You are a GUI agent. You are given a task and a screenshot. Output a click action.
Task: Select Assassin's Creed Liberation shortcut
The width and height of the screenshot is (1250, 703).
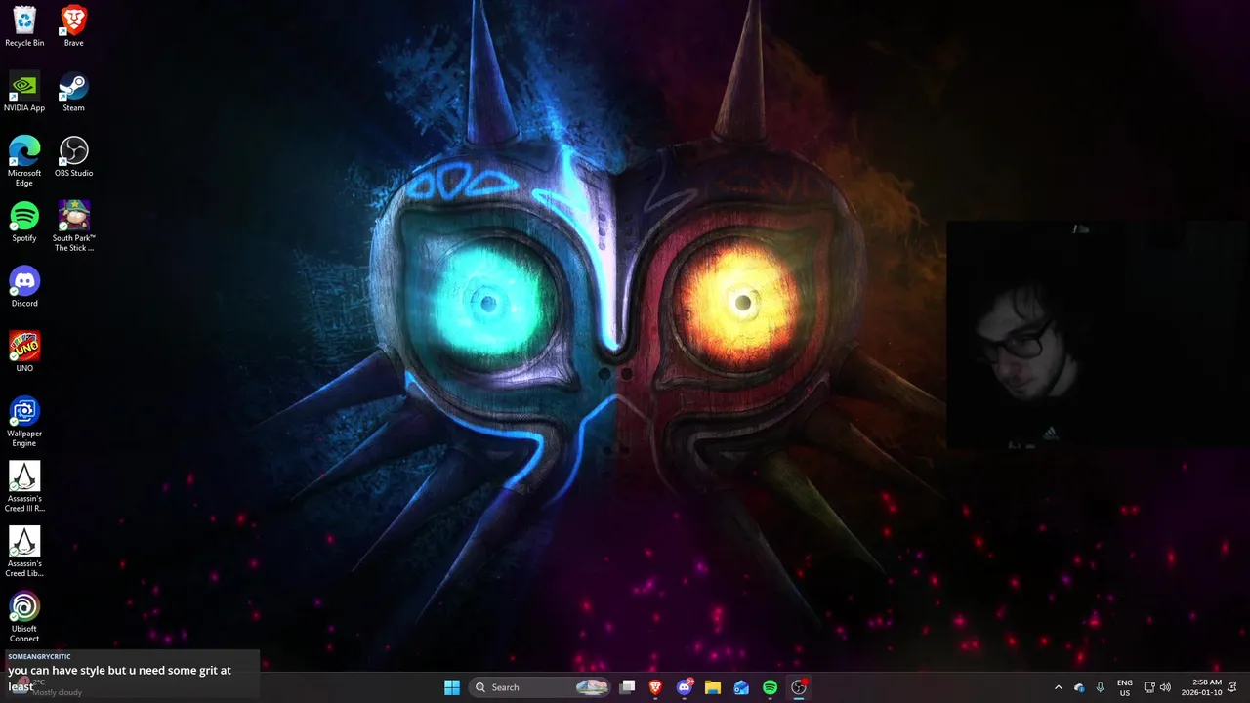[x=24, y=552]
